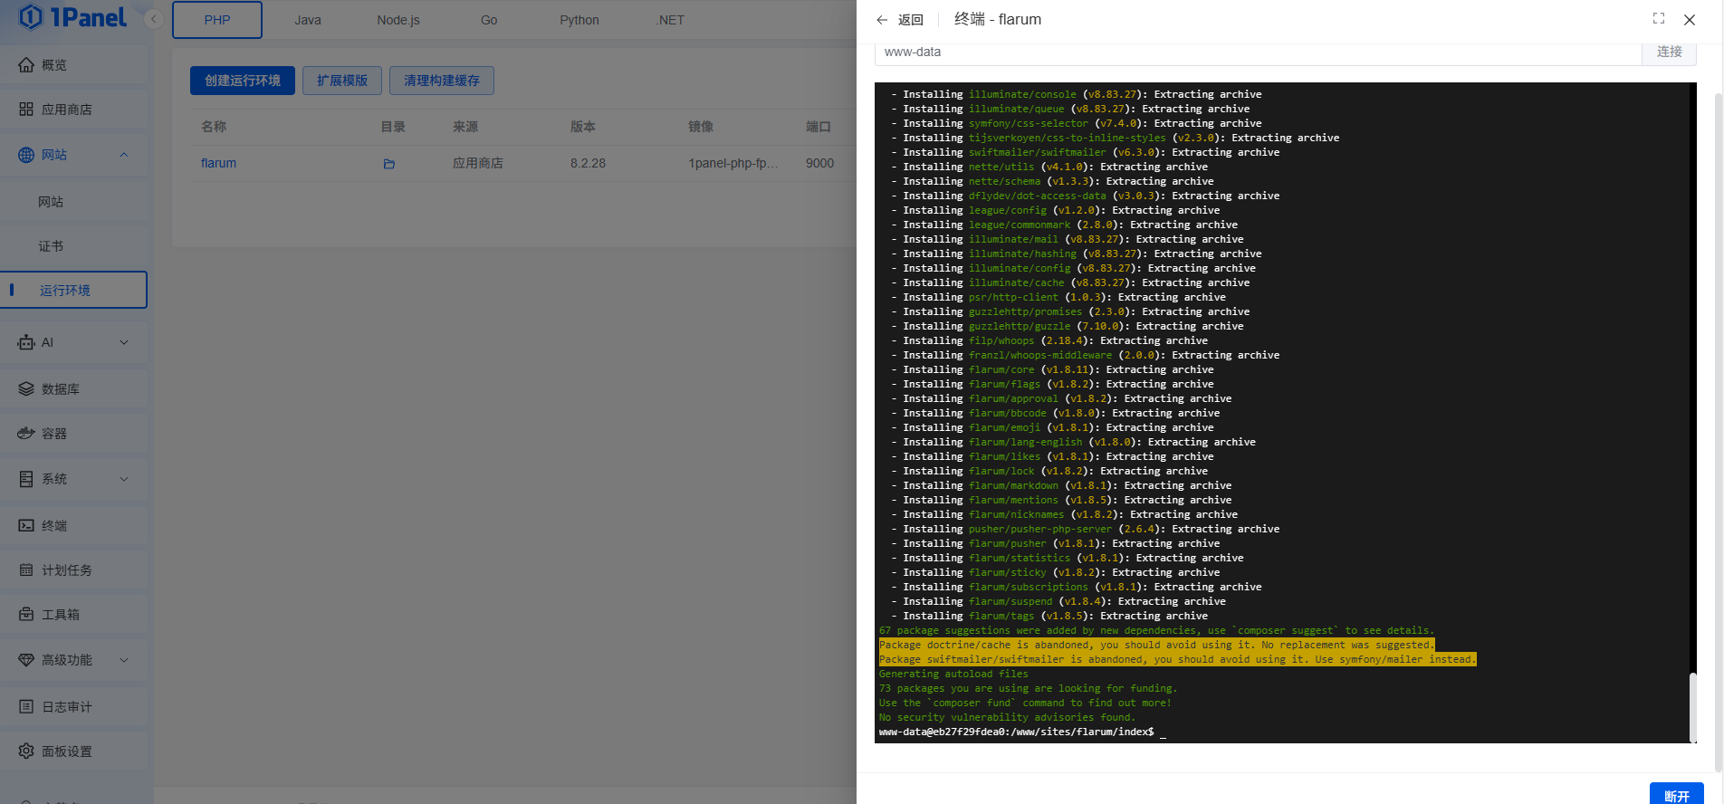Click the 数据库 database layers icon
The image size is (1724, 804).
tap(26, 389)
